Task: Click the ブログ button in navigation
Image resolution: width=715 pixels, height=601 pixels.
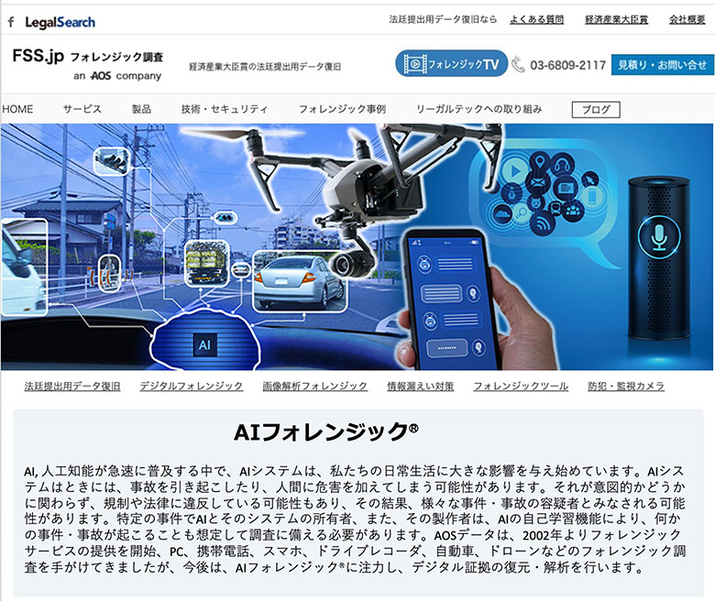Action: 596,110
